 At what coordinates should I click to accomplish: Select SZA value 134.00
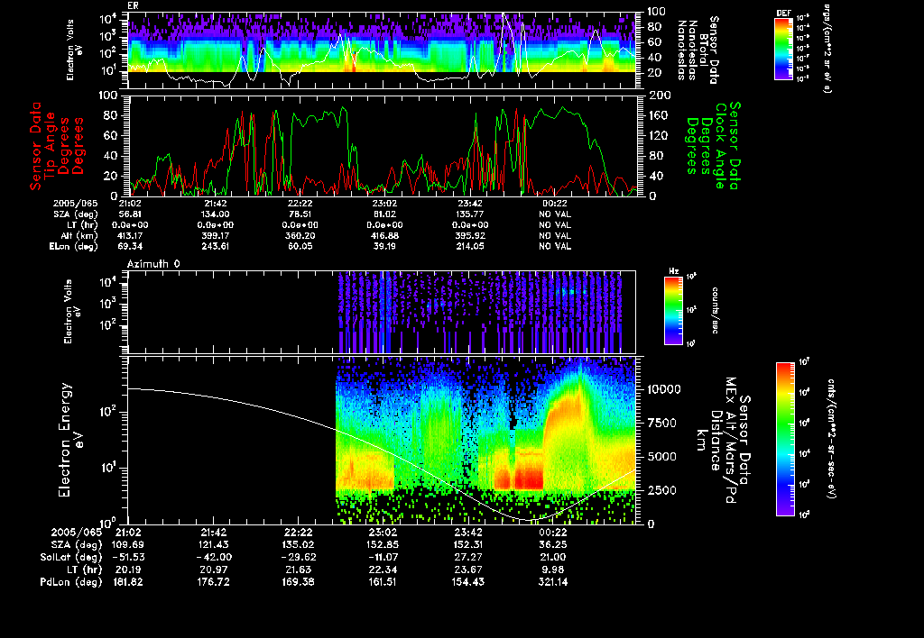[215, 214]
